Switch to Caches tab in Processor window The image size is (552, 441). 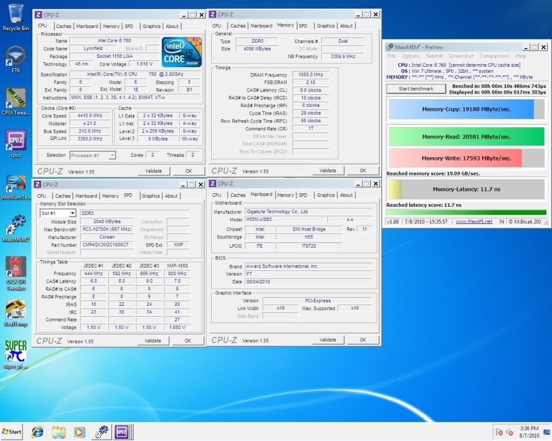64,26
